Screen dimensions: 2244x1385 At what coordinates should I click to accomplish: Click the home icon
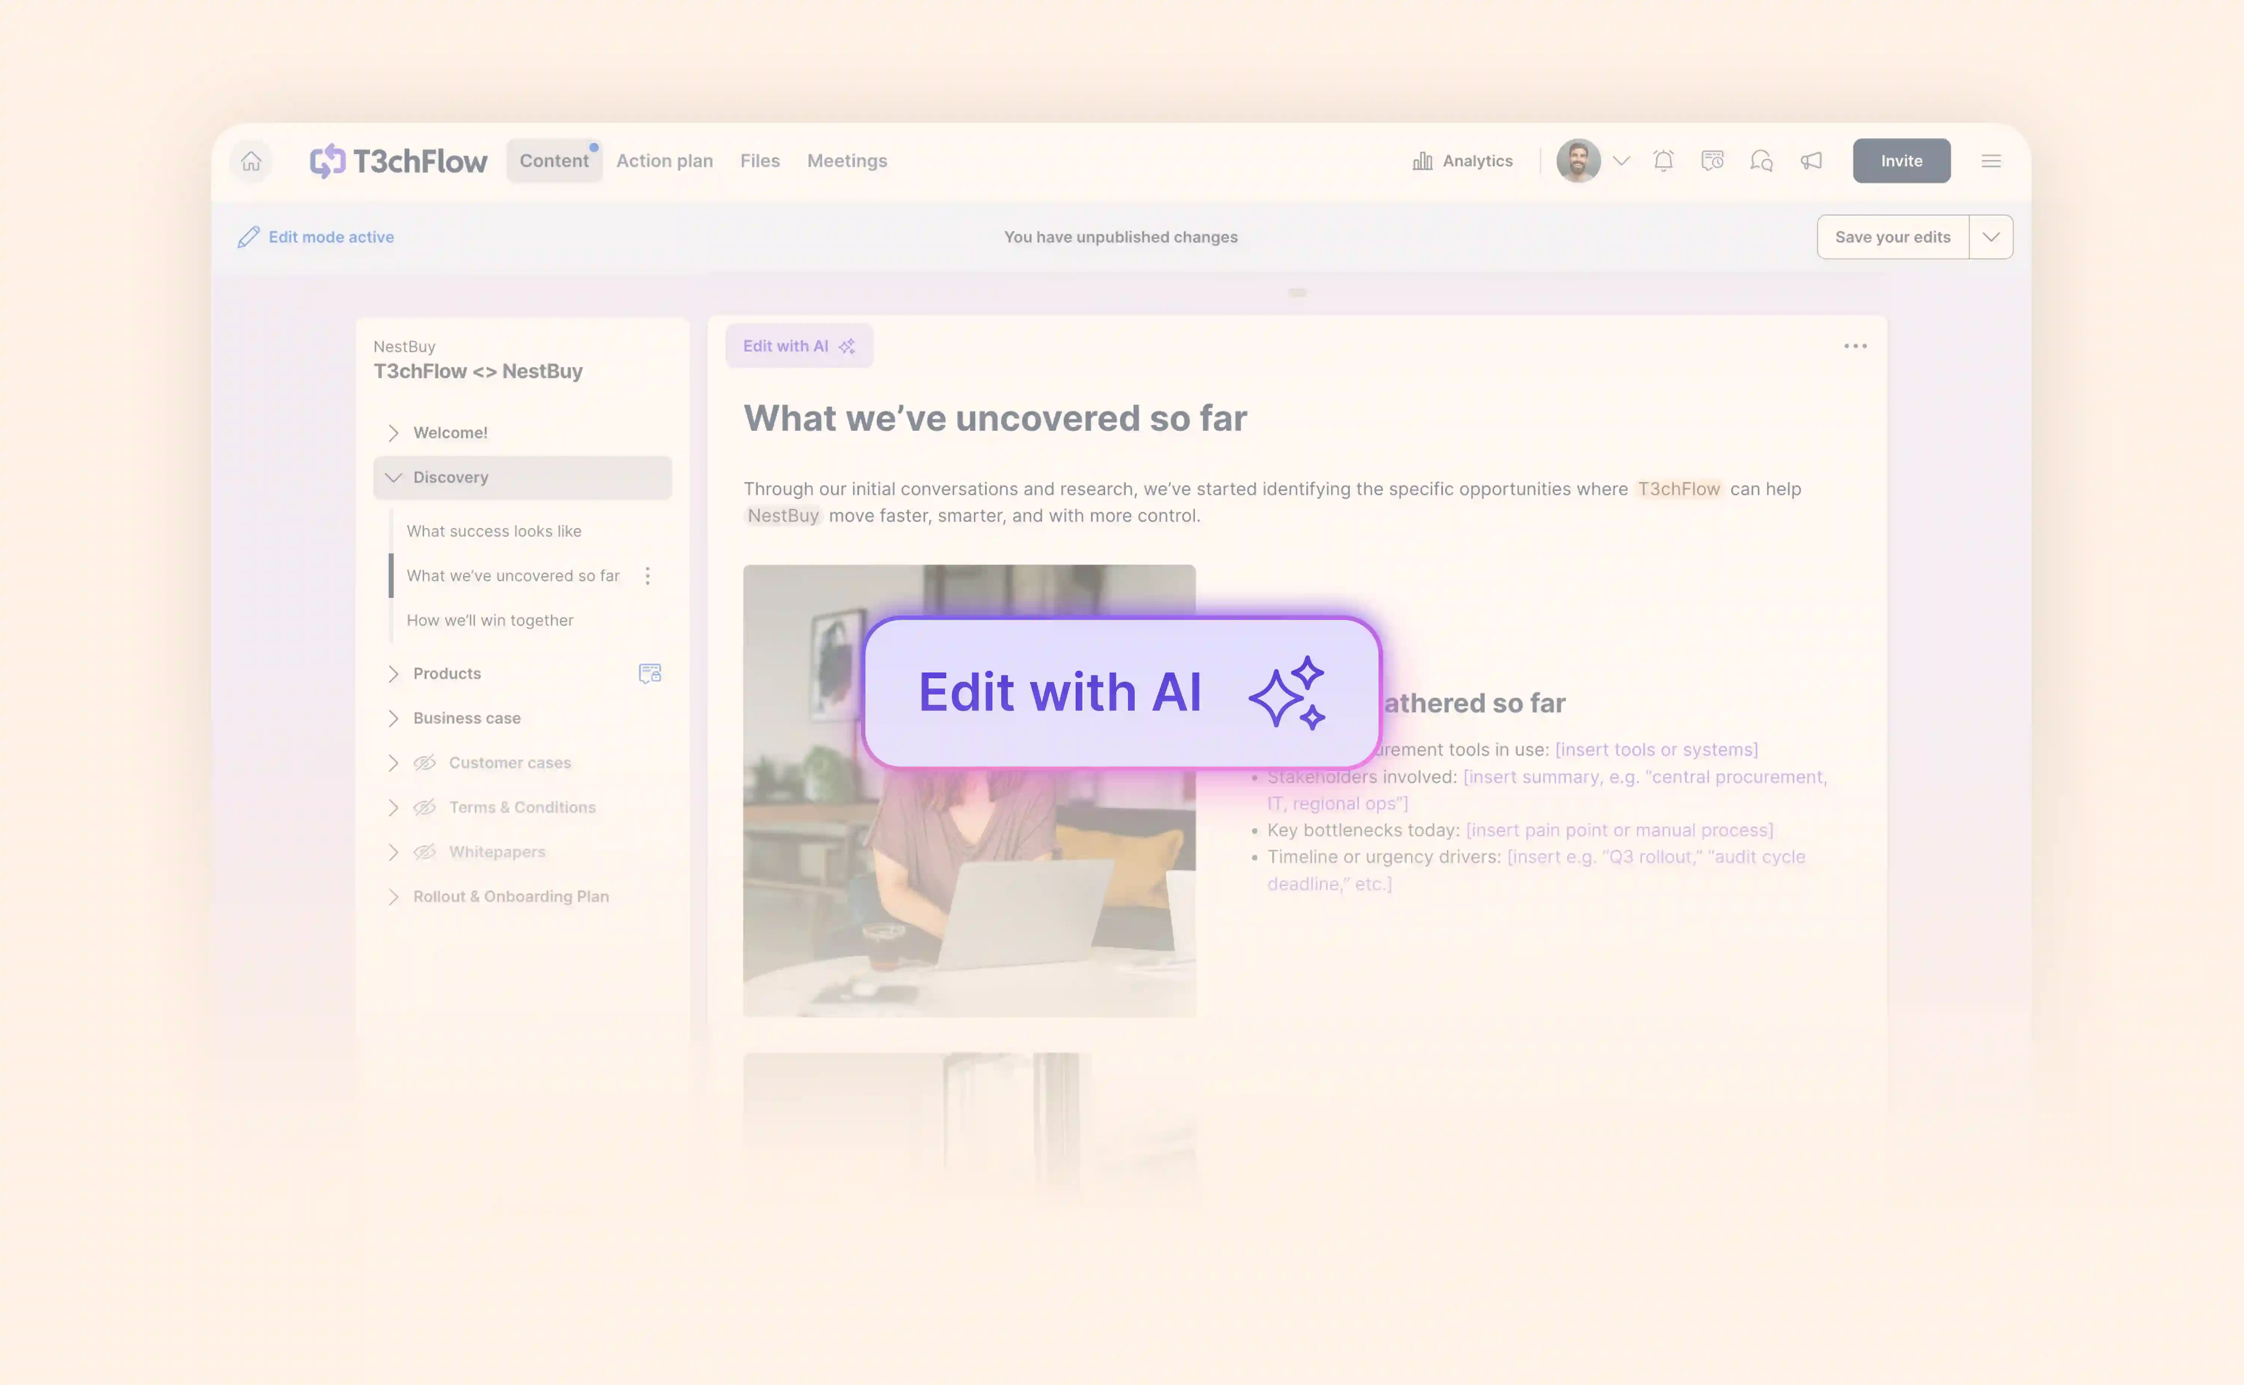pyautogui.click(x=251, y=161)
